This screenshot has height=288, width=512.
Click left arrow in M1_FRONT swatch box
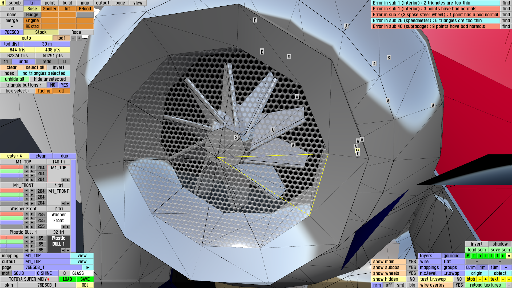(x=63, y=203)
